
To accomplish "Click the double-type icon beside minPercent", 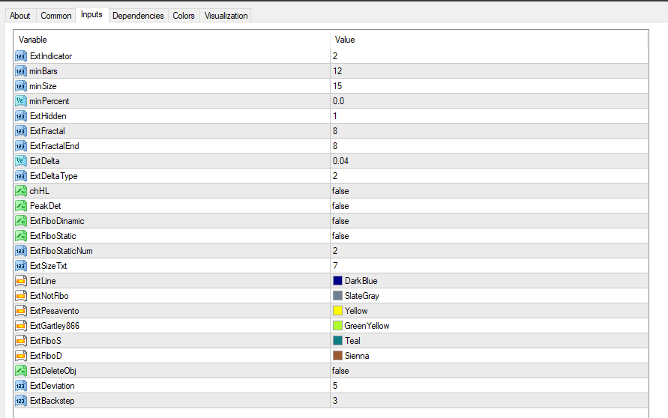I will tap(21, 101).
